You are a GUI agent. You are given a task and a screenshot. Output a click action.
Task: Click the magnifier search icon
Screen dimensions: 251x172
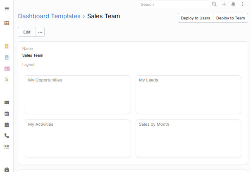(214, 4)
